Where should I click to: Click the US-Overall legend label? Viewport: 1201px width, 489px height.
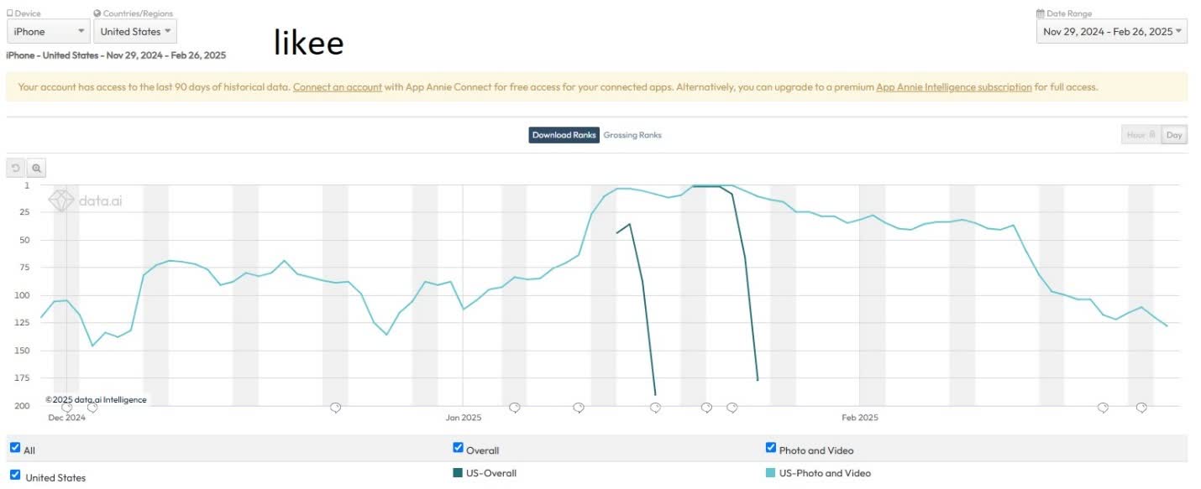tap(492, 473)
